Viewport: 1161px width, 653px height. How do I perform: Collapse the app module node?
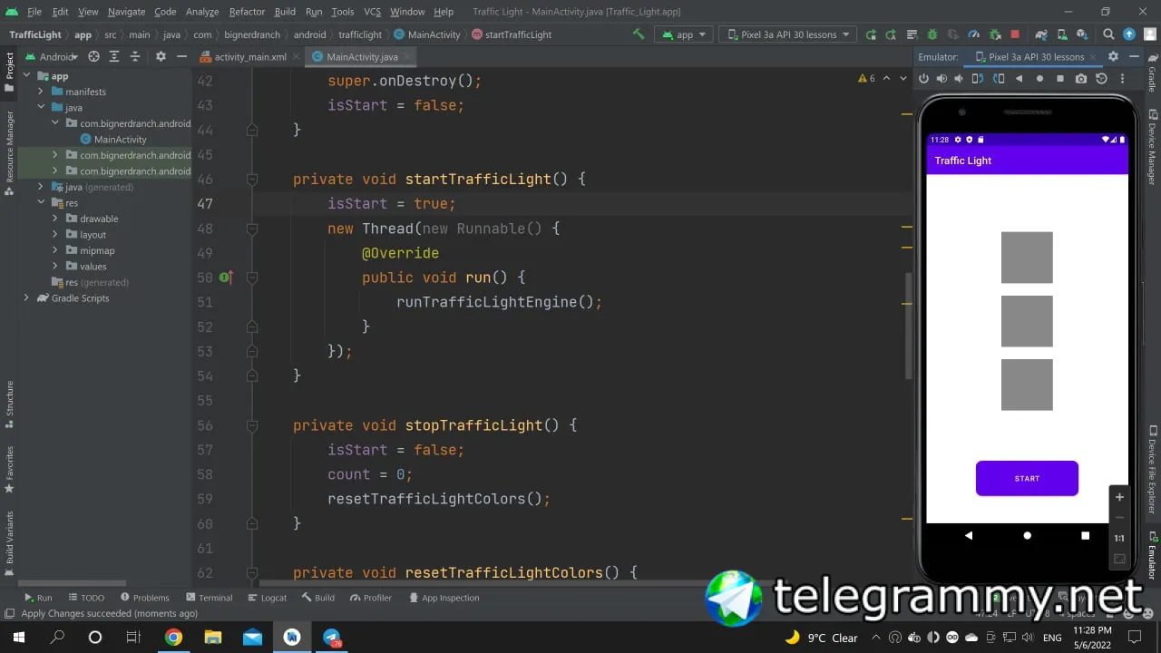[26, 76]
